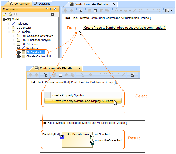The width and height of the screenshot is (176, 154).
Task: Expand the 002 Functional Analysis folder
Action: click(x=14, y=40)
